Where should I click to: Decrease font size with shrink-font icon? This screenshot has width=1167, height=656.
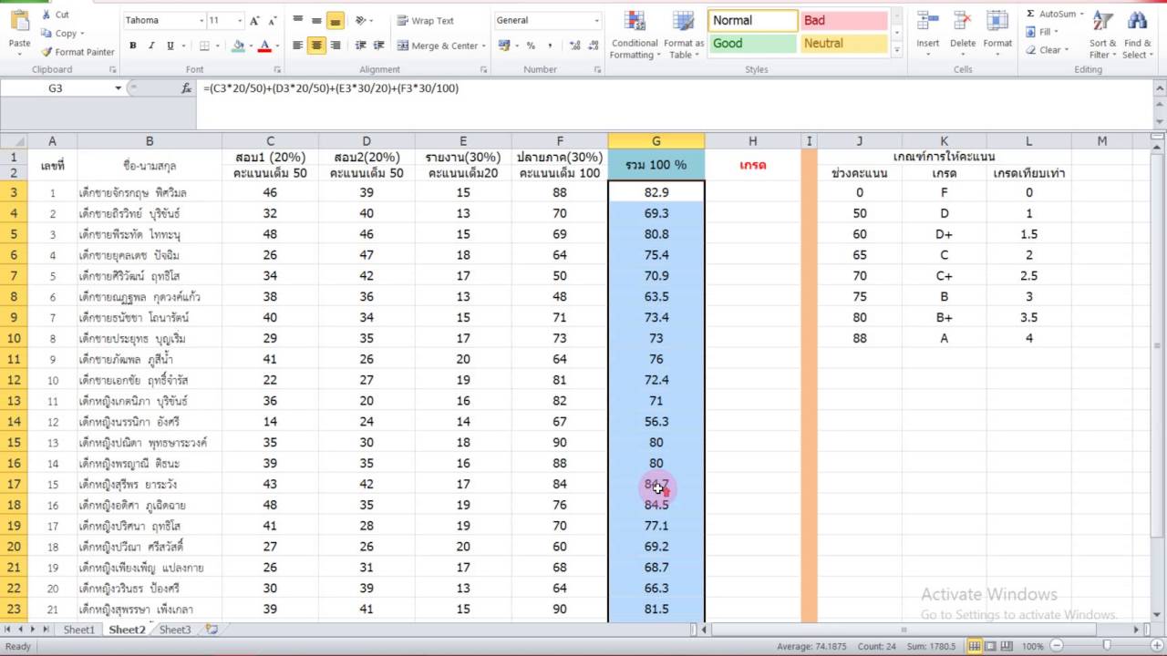[273, 20]
